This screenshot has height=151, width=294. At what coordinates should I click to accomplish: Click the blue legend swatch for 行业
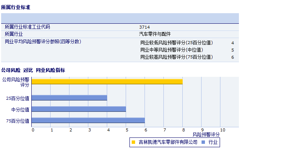(203, 142)
